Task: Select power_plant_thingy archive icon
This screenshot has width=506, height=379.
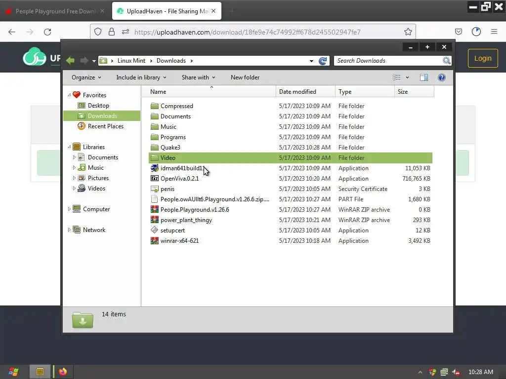Action: coord(155,220)
